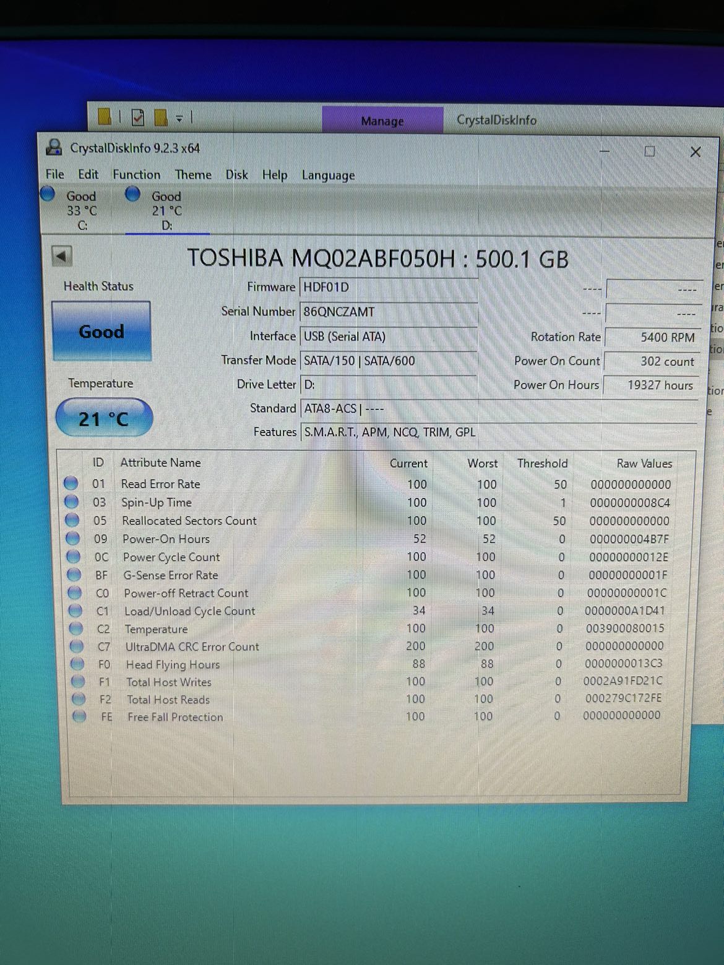Click the status circle for Load/Unload Cycle Count
This screenshot has width=724, height=965.
coord(75,611)
